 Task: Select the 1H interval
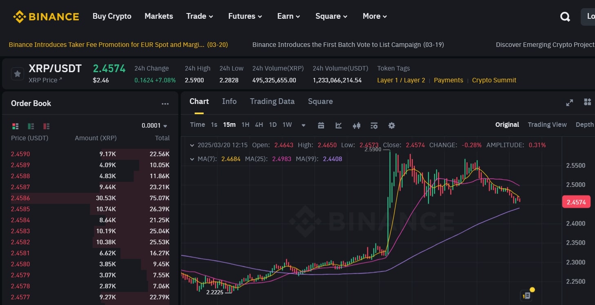pos(245,125)
